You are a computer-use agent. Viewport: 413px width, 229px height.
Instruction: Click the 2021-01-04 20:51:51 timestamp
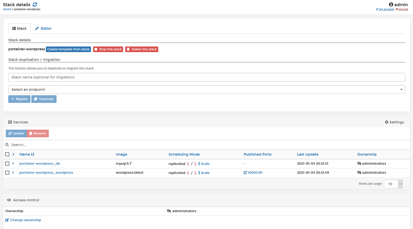pyautogui.click(x=313, y=164)
